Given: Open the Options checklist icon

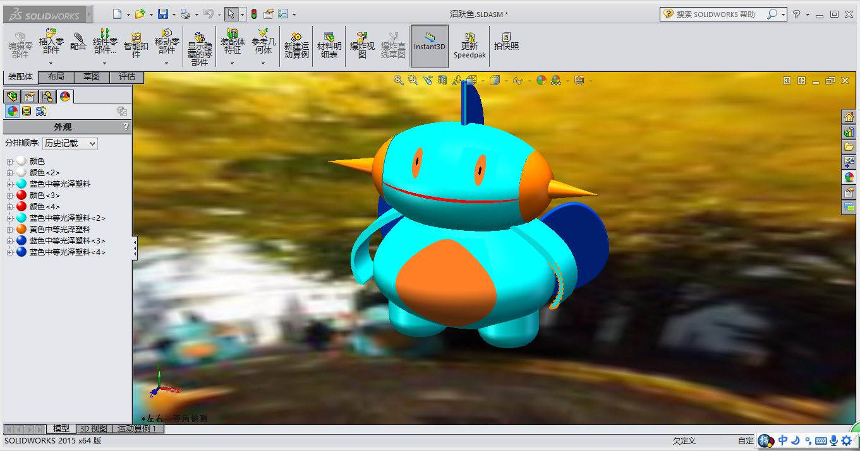Looking at the screenshot, I should [x=283, y=14].
